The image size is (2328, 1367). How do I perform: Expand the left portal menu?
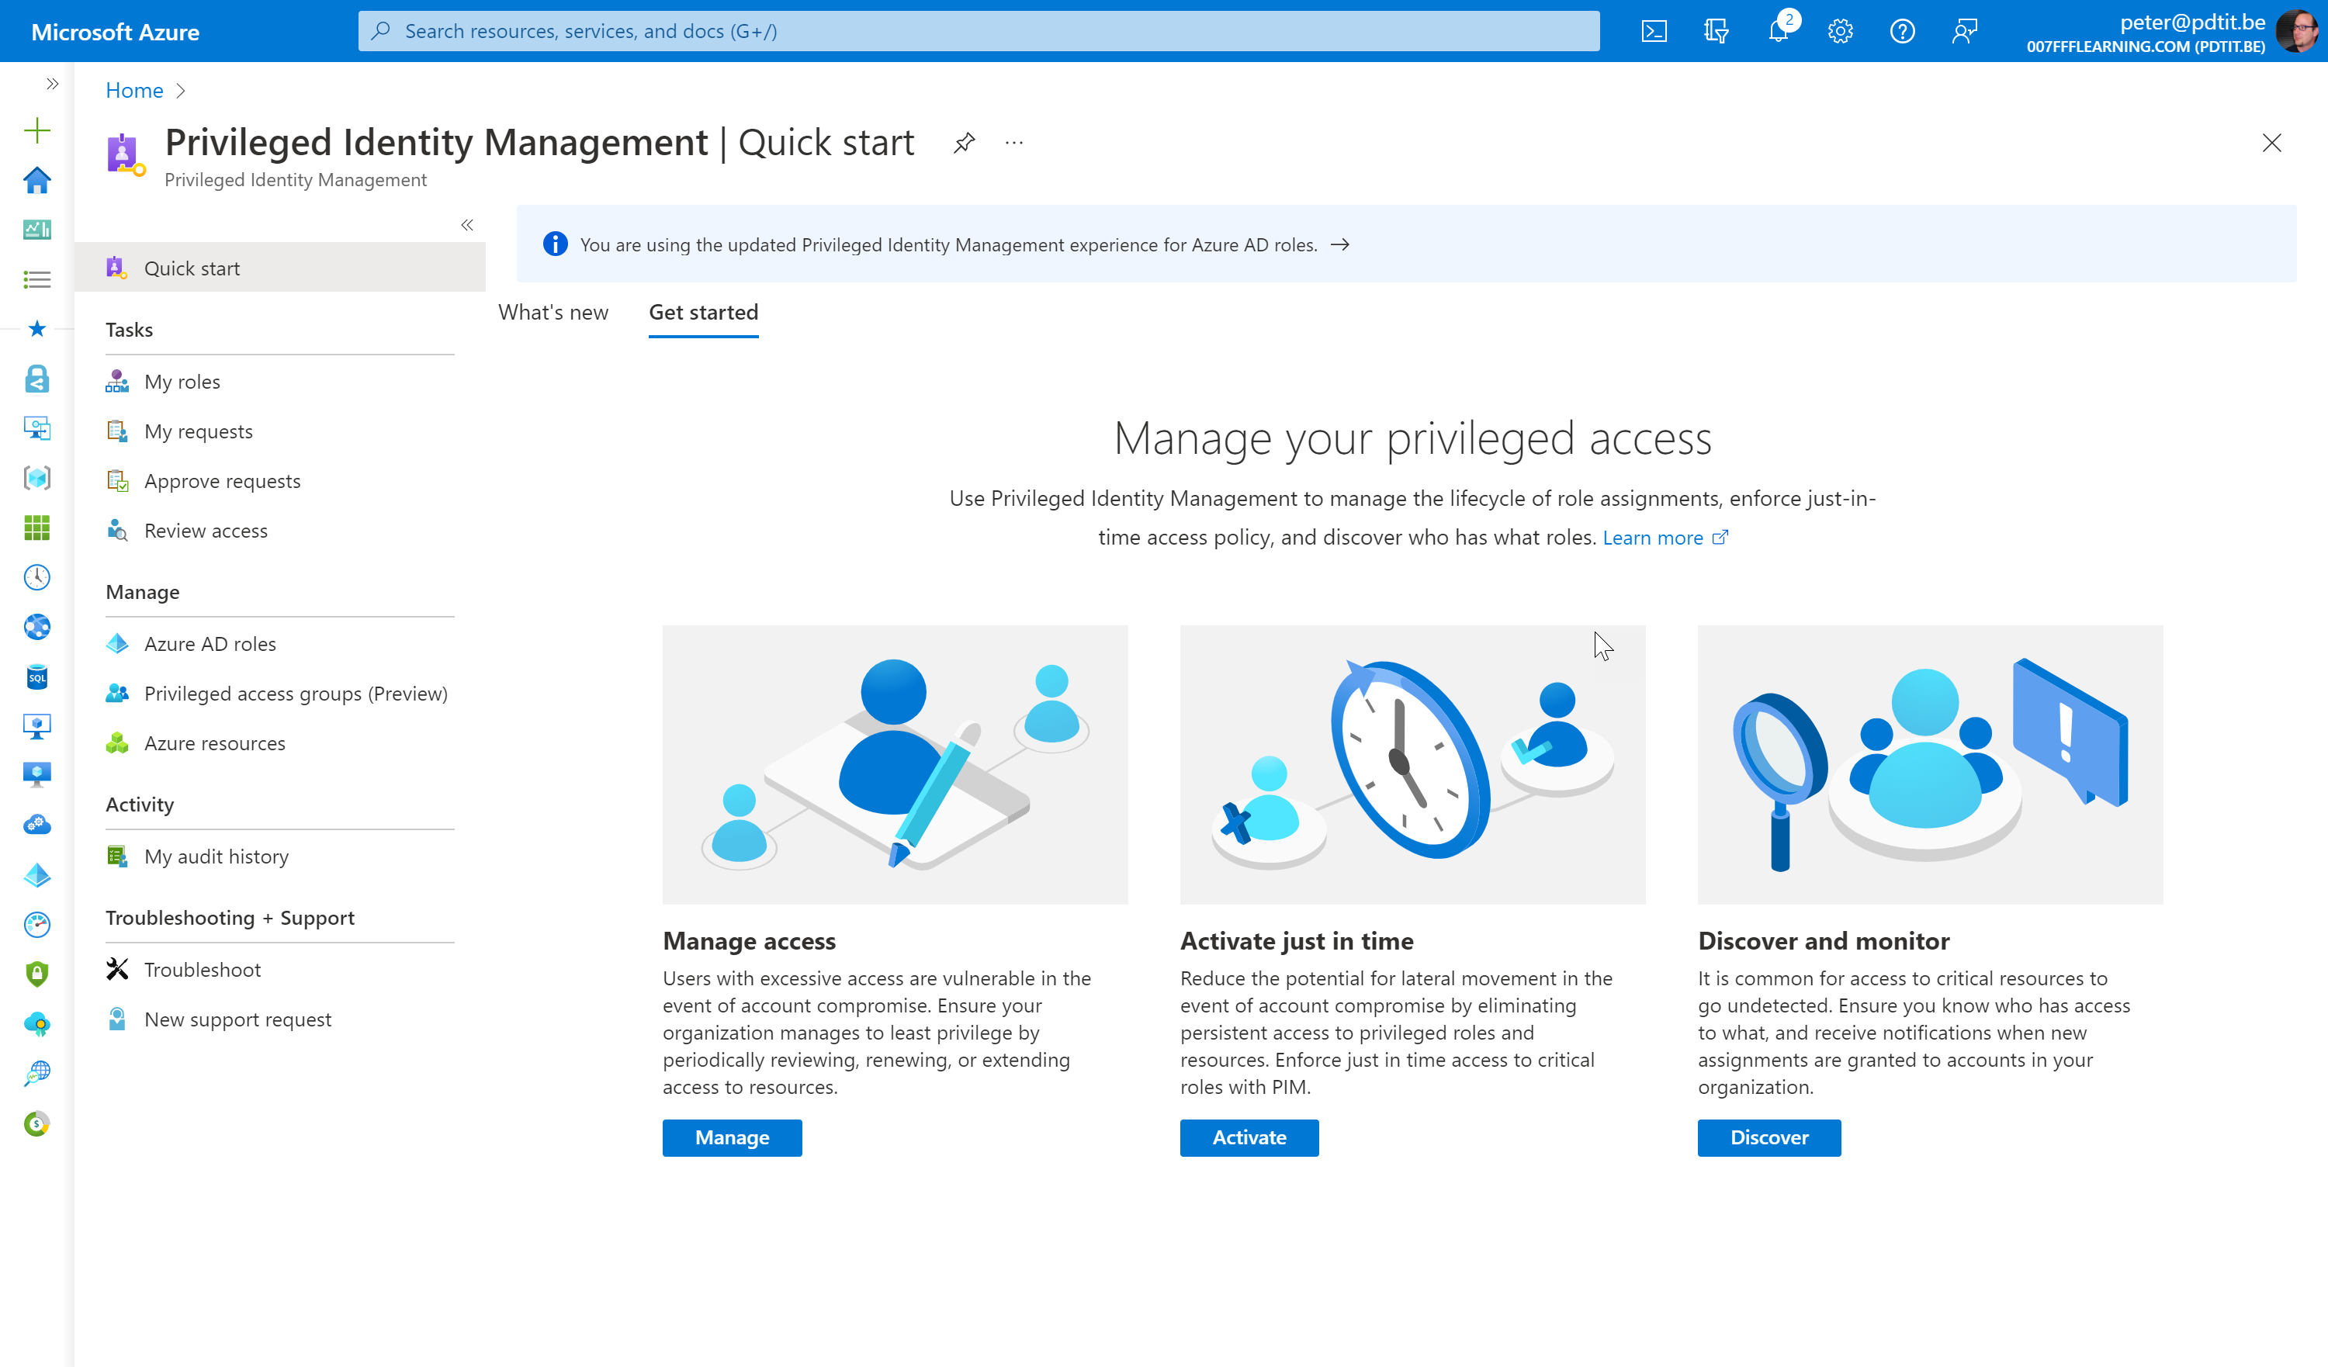[x=53, y=84]
